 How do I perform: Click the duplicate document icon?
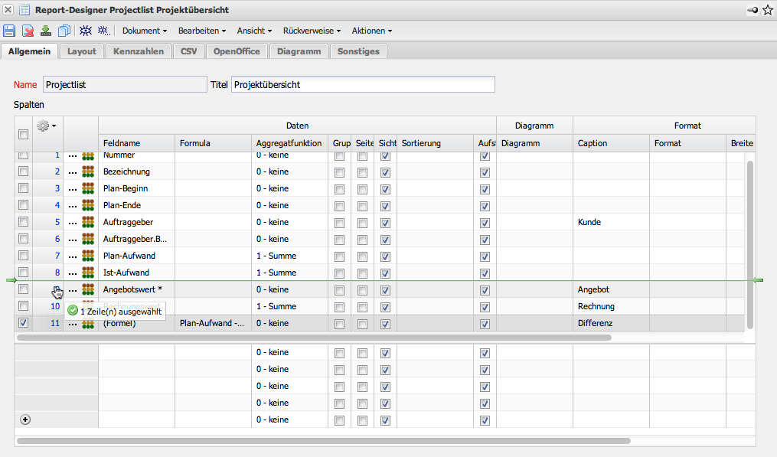[64, 31]
